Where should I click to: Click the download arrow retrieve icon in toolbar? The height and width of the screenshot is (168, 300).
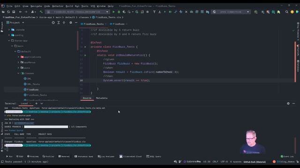click(159, 12)
